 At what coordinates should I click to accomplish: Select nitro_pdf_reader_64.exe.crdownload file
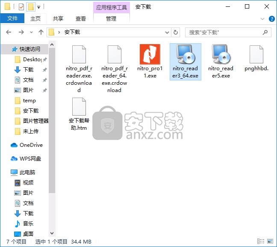coord(115,68)
